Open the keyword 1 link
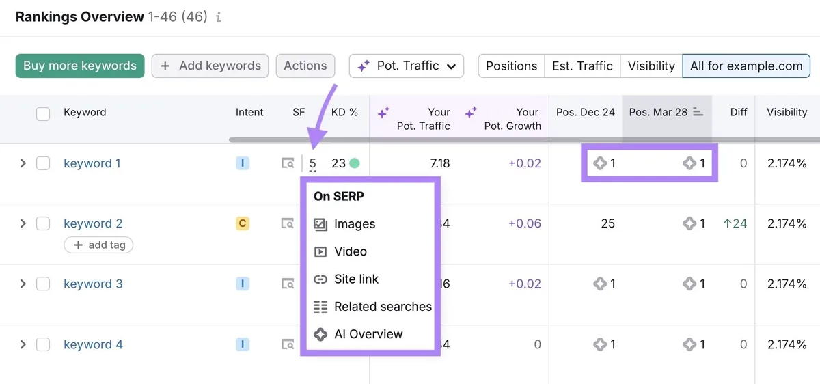The width and height of the screenshot is (820, 384). click(92, 163)
